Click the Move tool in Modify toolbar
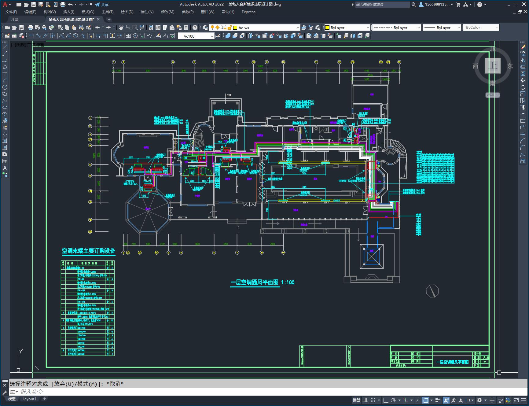The width and height of the screenshot is (529, 406). pyautogui.click(x=523, y=80)
